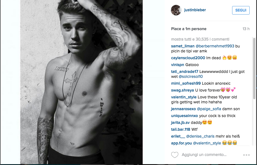Click the 'Piace a 1m persone' likes count

189,29
